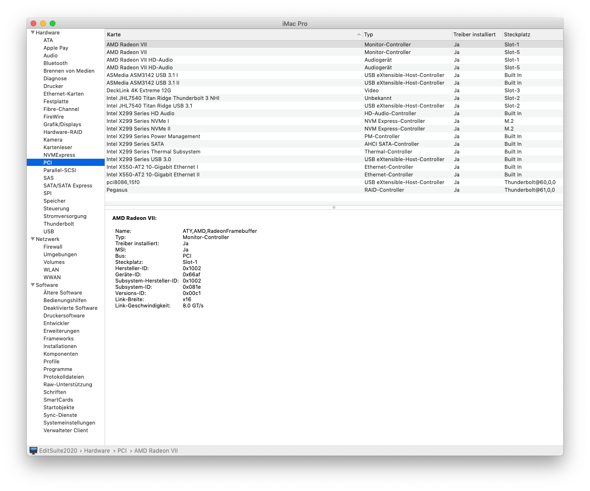Select DeckLink 4K Extreme 12G row
The width and height of the screenshot is (590, 491).
click(x=334, y=90)
